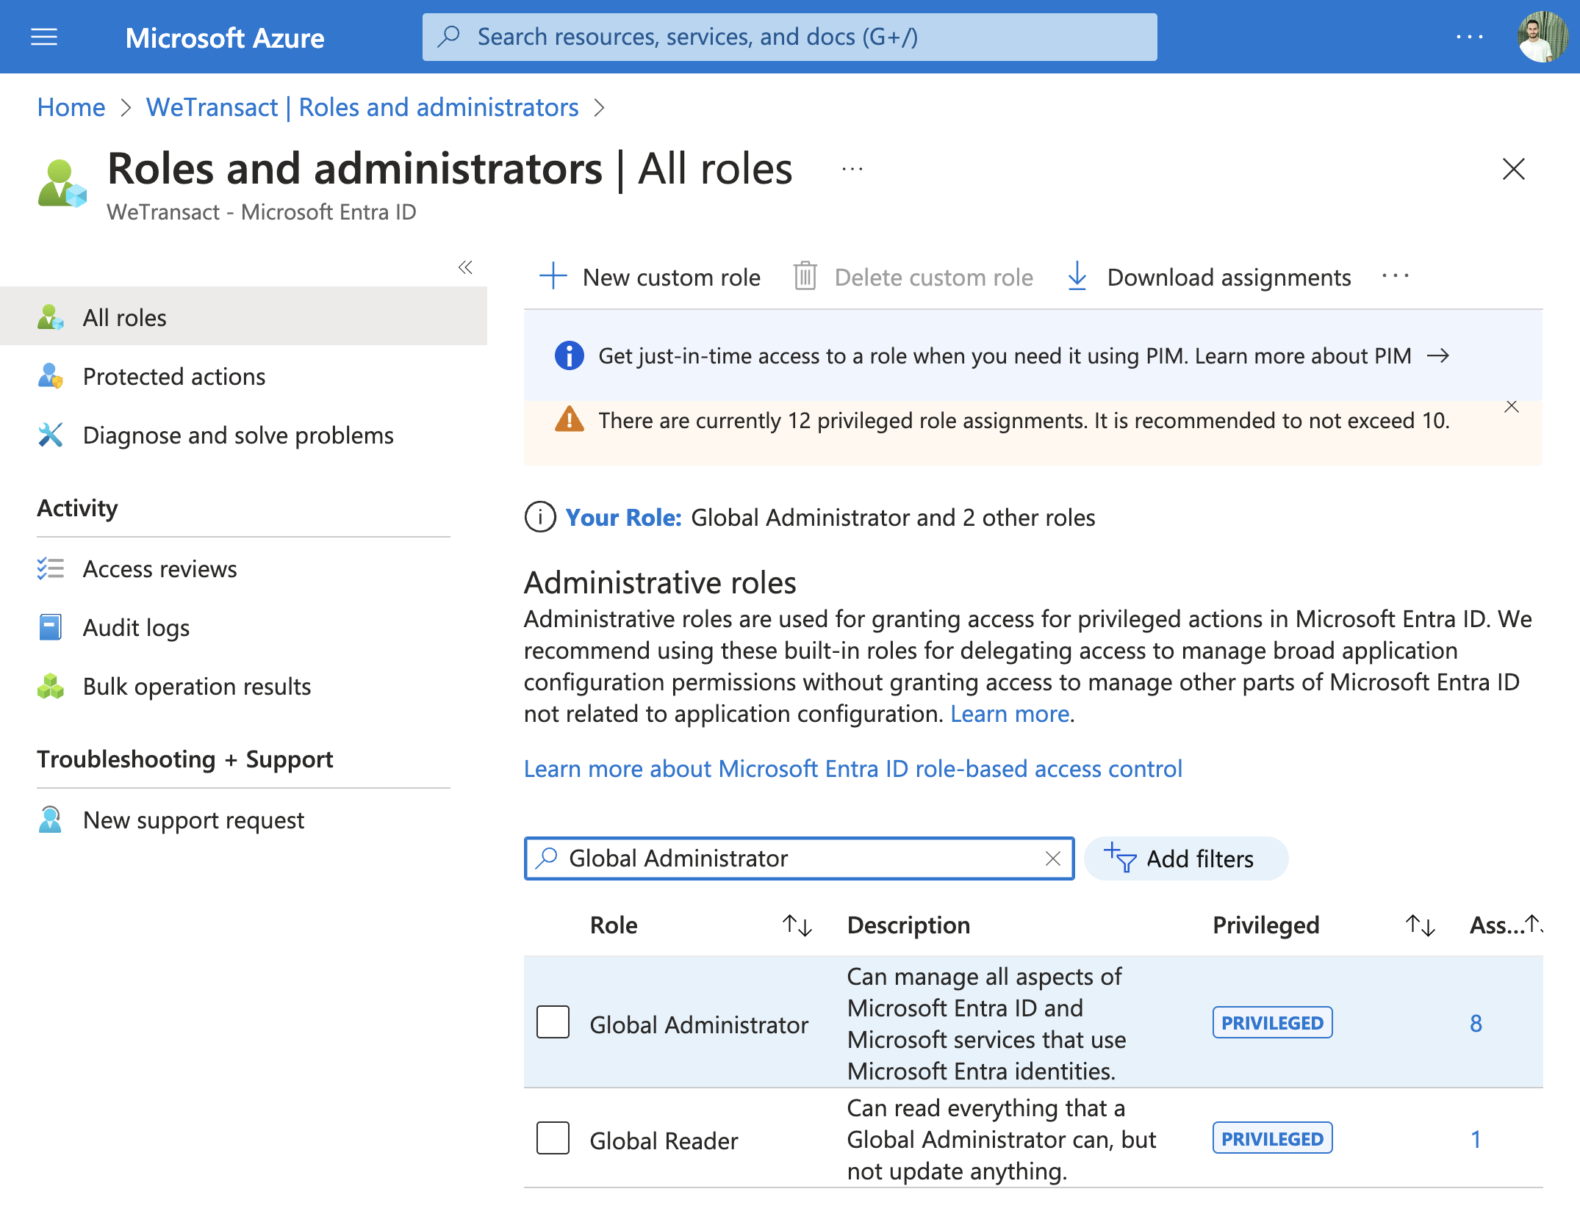Sort by Role column arrows

797,925
